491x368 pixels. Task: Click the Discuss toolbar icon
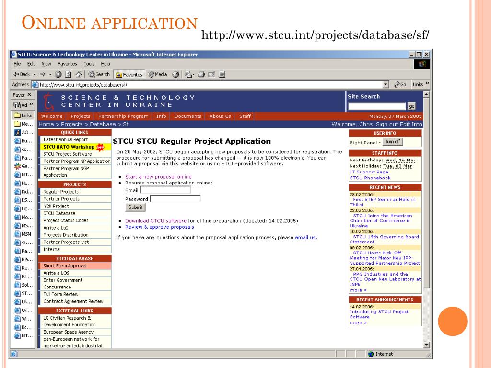[222, 74]
